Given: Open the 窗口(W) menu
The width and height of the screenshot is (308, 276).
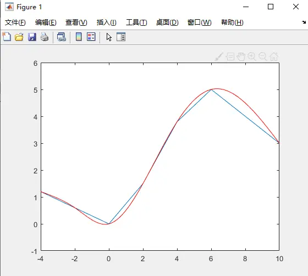Looking at the screenshot, I should click(199, 22).
